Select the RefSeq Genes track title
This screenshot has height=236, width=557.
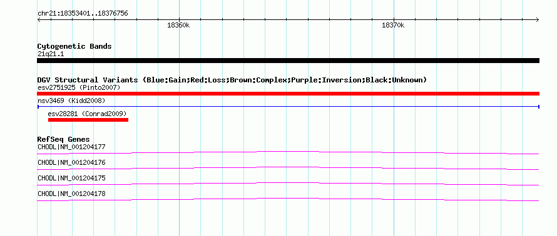click(x=64, y=139)
